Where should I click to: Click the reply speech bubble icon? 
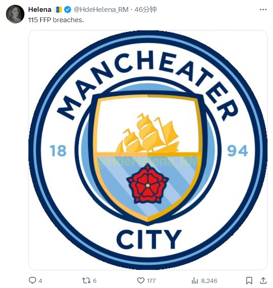click(33, 281)
